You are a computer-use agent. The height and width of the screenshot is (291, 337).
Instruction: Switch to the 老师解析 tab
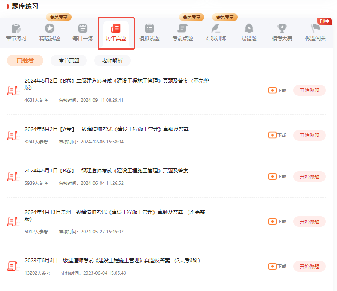[x=113, y=61]
